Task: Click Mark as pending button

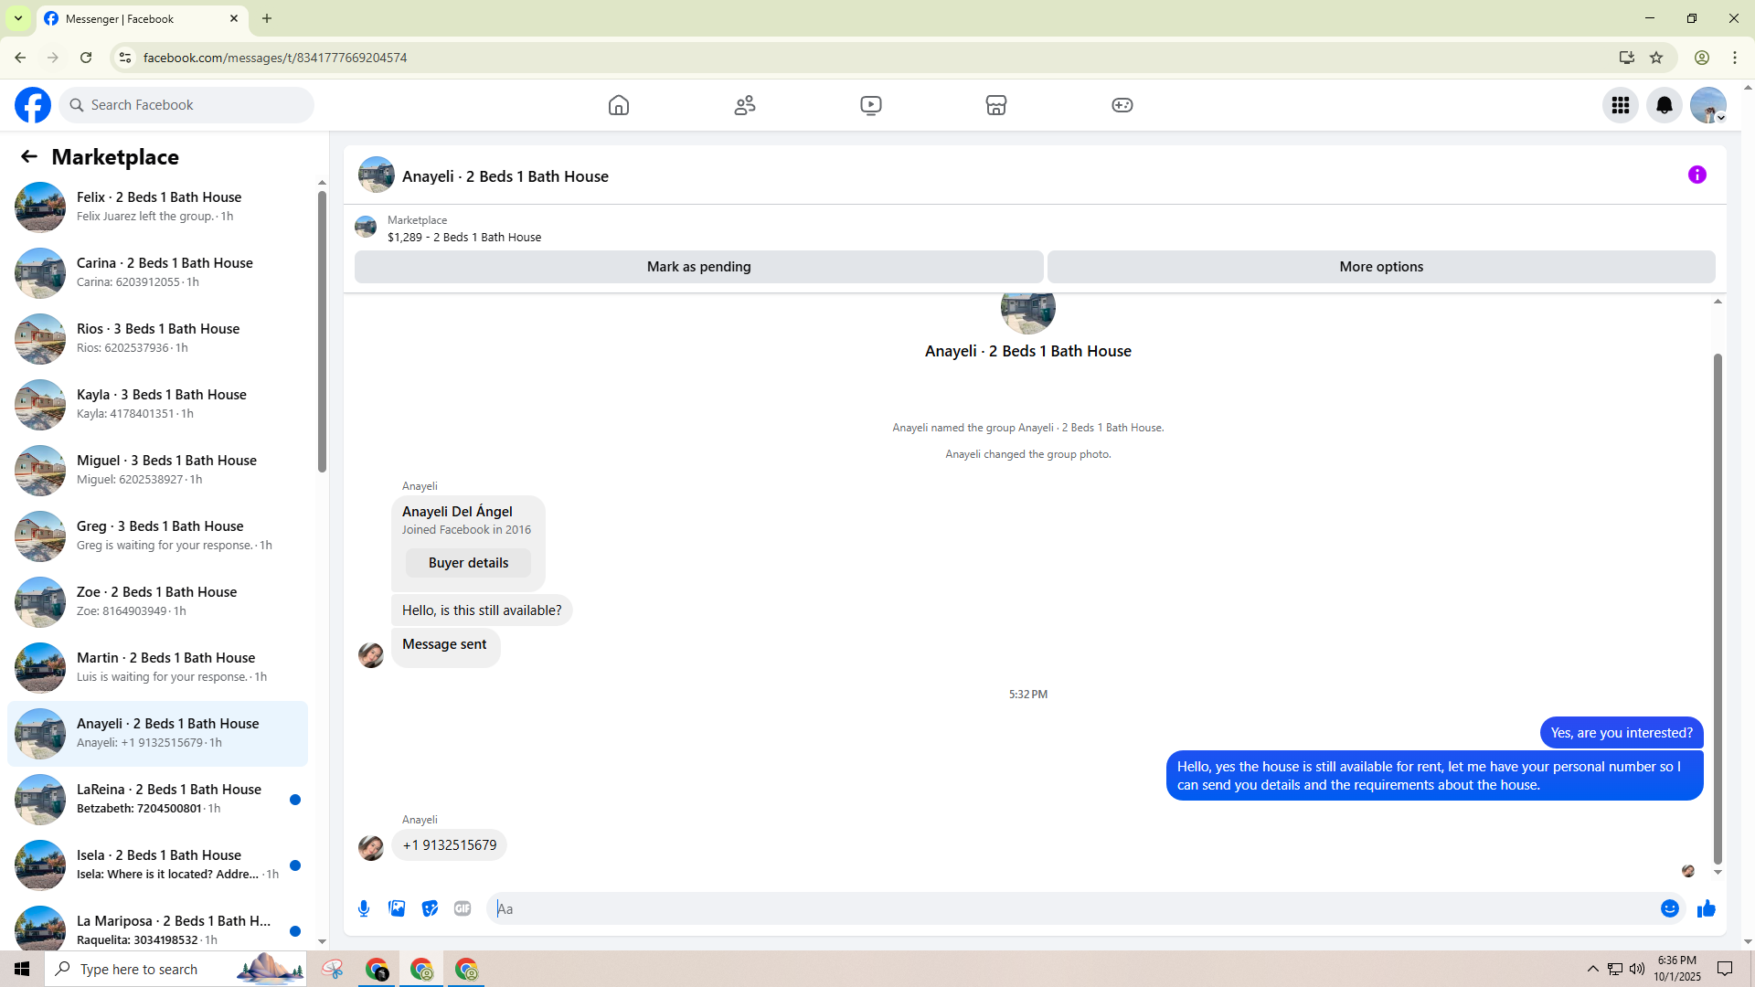Action: [x=699, y=267]
